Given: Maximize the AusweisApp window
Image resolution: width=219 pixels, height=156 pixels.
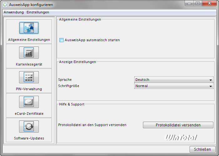Looking at the screenshot, I should (x=198, y=3).
